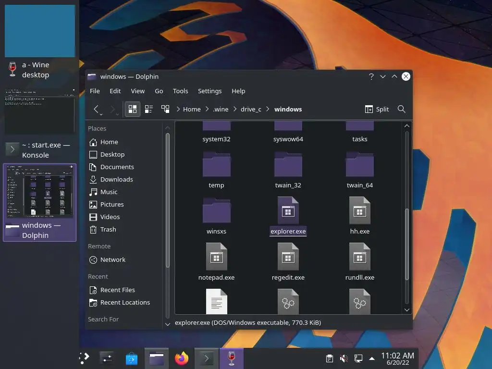Open Discover software center in taskbar
492x369 pixels.
click(132, 358)
